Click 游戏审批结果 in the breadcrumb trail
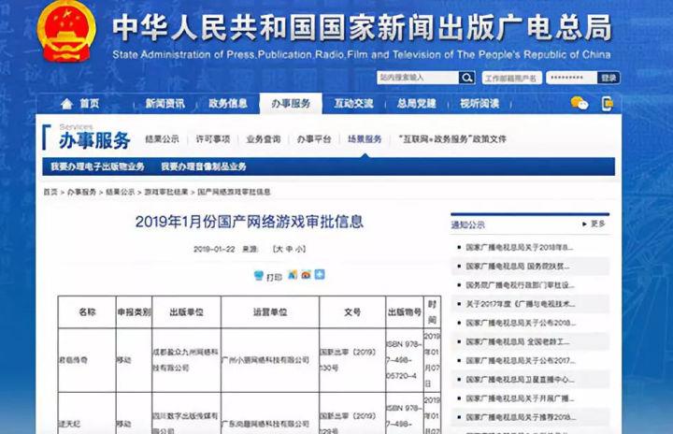The width and height of the screenshot is (673, 434). click(x=166, y=192)
